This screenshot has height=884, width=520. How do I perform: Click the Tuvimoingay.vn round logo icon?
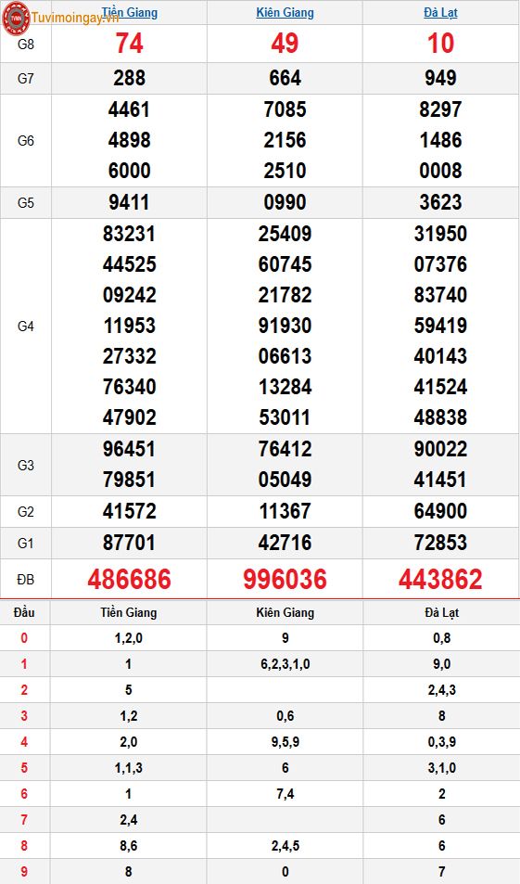[x=16, y=18]
